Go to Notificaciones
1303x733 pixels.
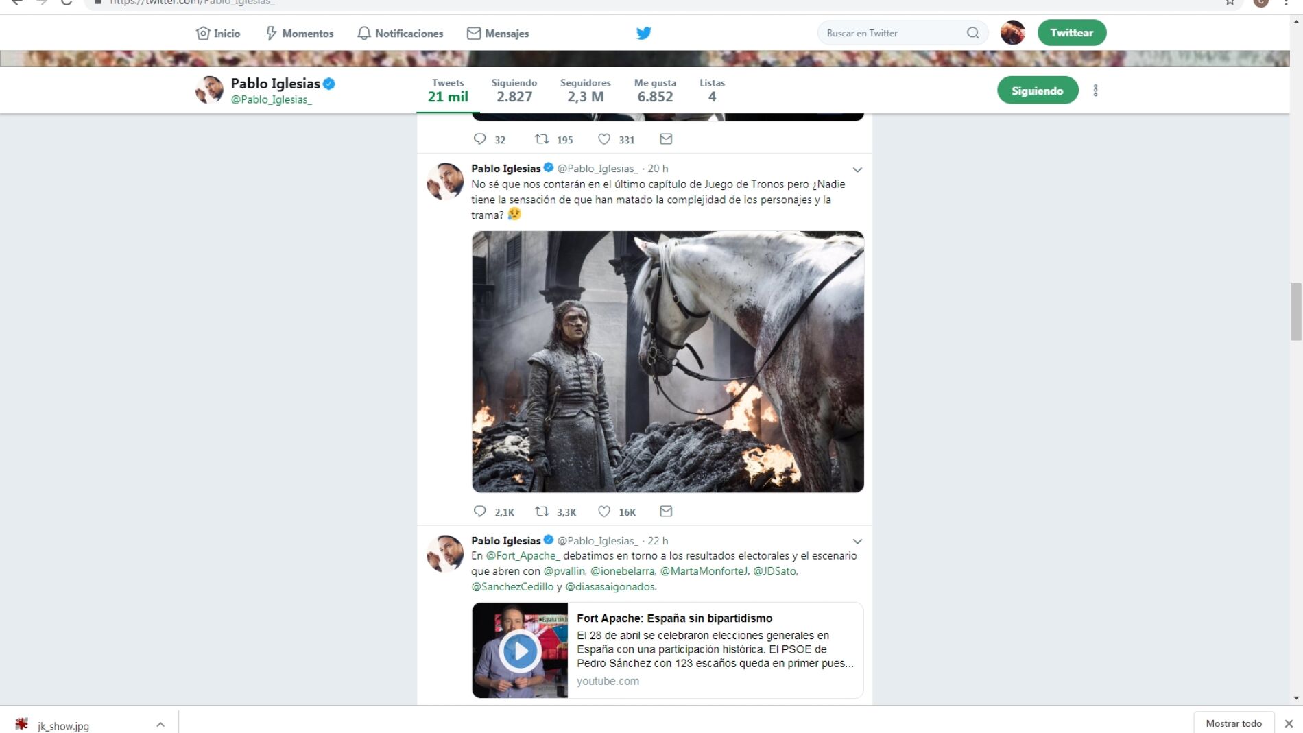401,33
